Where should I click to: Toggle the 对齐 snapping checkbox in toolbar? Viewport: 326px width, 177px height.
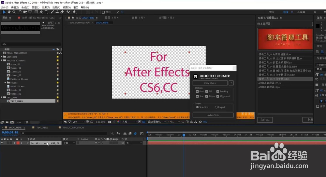pyautogui.click(x=103, y=12)
